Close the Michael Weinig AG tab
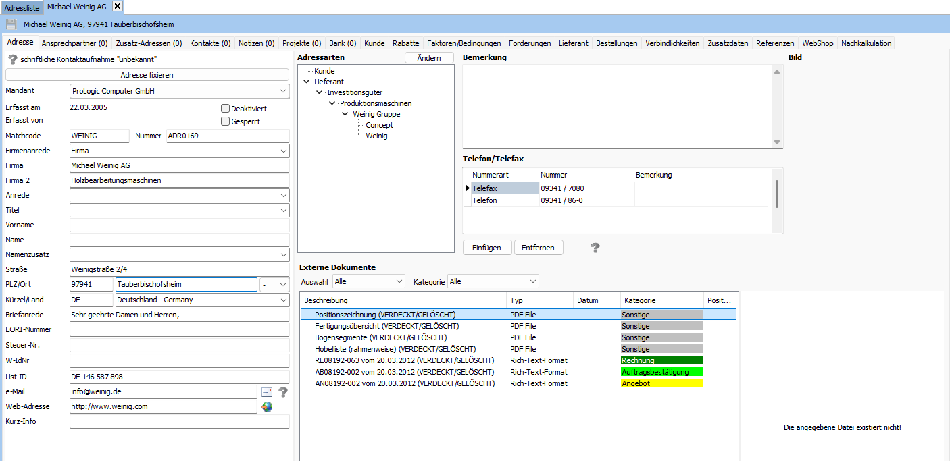Image resolution: width=950 pixels, height=461 pixels. click(117, 6)
